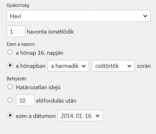This screenshot has height=134, width=156.
Task: Click the chevron beside the 2014. 01. 16. date
Action: point(98,116)
